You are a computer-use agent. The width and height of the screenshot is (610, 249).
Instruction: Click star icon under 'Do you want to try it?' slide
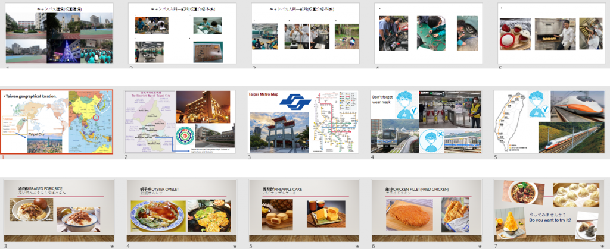pyautogui.click(x=603, y=245)
